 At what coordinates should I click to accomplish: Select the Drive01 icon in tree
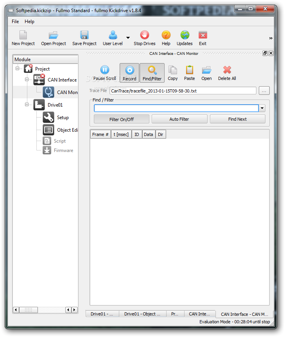click(39, 105)
